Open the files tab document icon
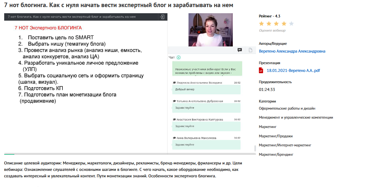 (x=250, y=50)
